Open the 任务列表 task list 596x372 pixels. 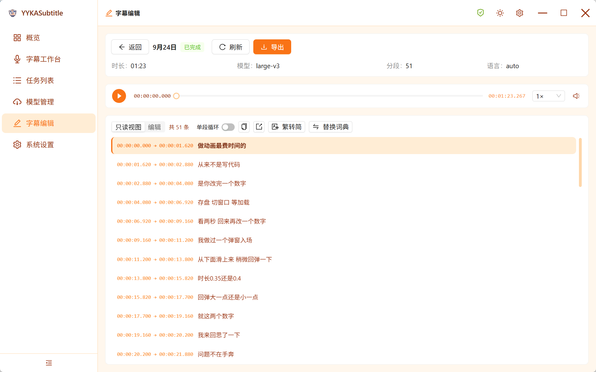48,81
